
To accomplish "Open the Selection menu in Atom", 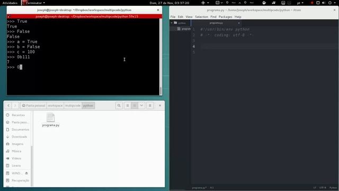I will (201, 16).
